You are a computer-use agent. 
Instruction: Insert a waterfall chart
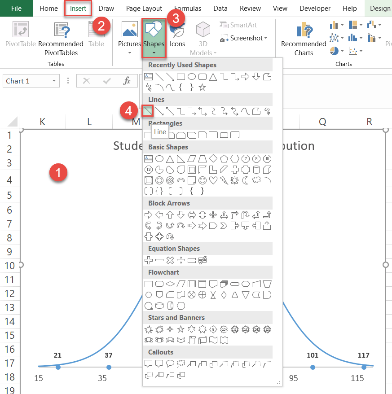coord(371,25)
